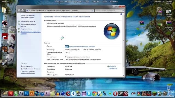Screen dimensions: 175x98
Task: Click WORKGROUP value text
Action: 69,75
